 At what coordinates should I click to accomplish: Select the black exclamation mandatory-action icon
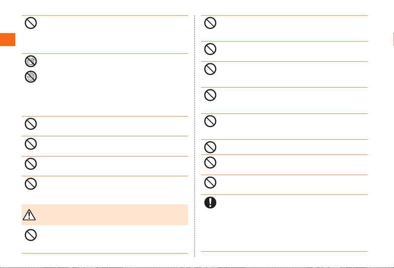[210, 202]
